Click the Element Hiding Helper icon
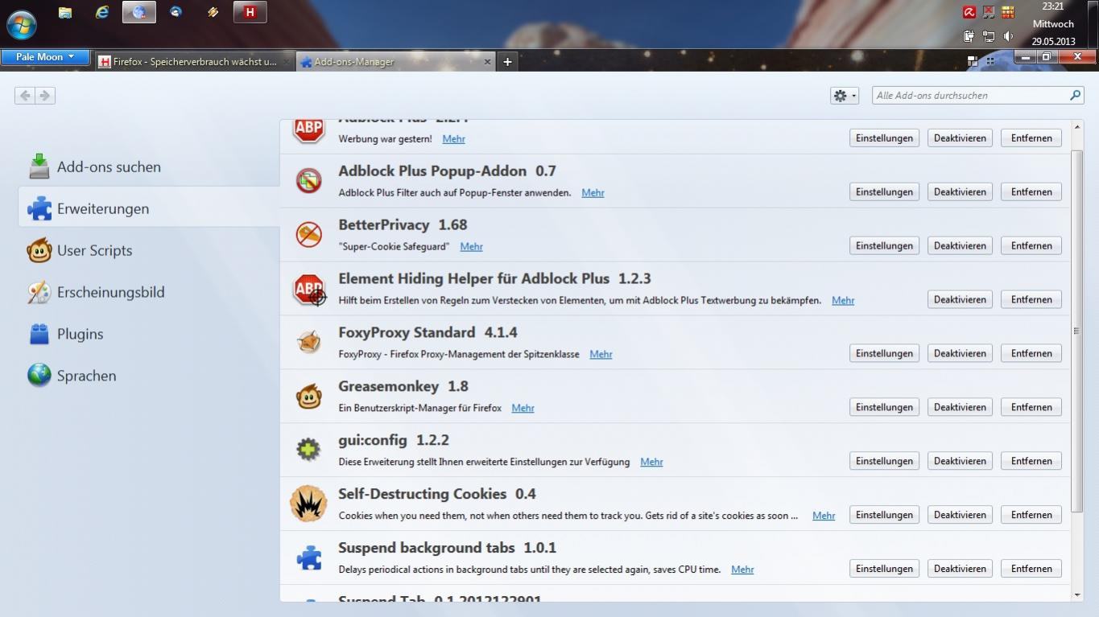This screenshot has height=617, width=1099. point(308,289)
